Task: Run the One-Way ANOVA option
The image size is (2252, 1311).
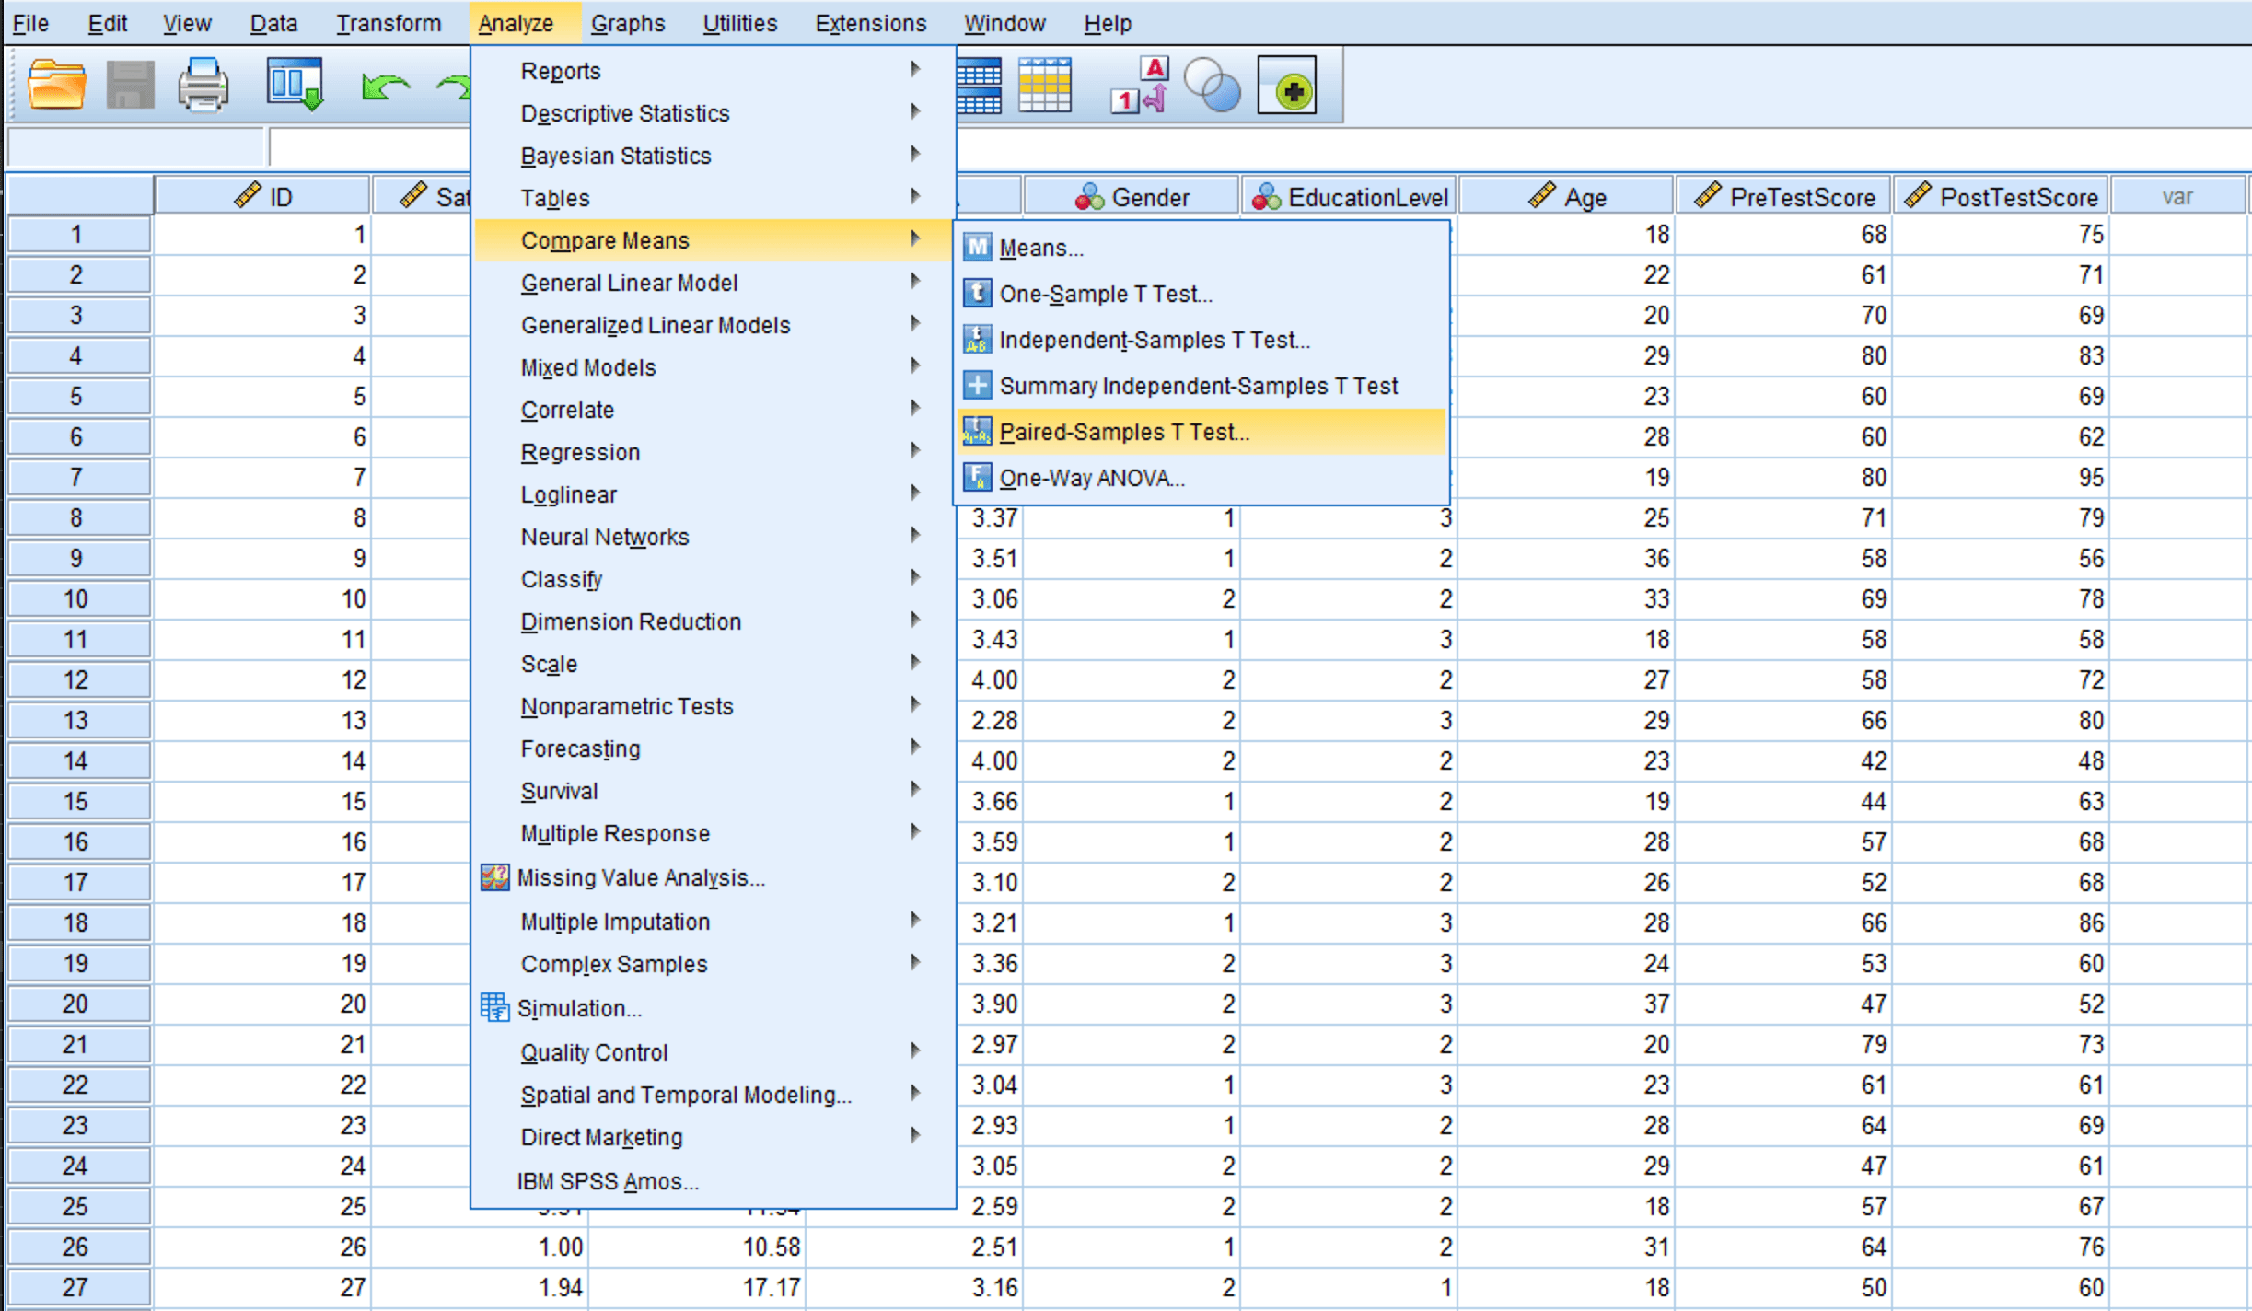Action: coord(1092,478)
